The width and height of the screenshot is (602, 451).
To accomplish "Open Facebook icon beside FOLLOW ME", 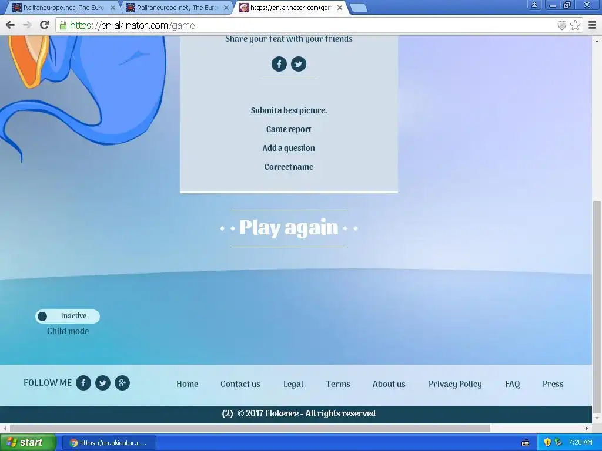I will (x=83, y=383).
